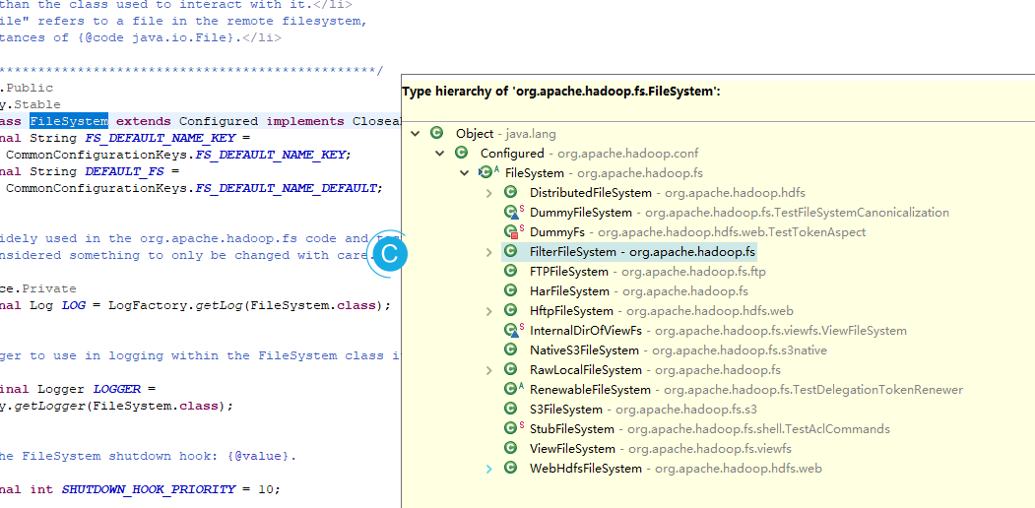Image resolution: width=1035 pixels, height=508 pixels.
Task: Click the DummyFileSystem static class icon
Action: click(x=511, y=213)
